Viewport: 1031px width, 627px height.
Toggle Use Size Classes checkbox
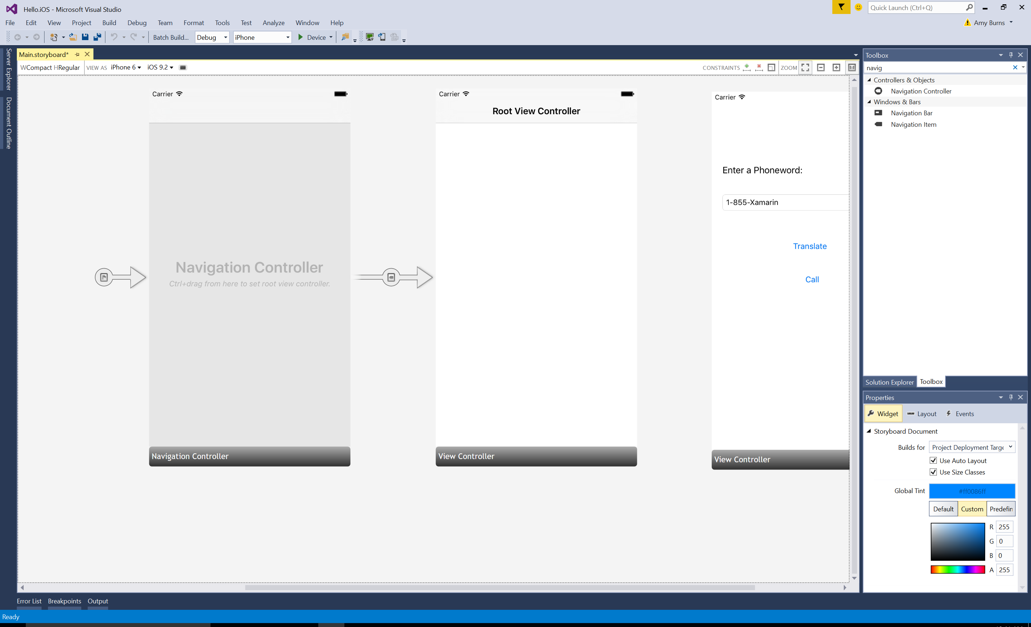931,472
